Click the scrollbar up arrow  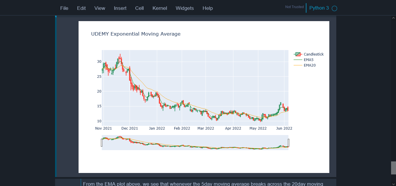click(x=393, y=18)
